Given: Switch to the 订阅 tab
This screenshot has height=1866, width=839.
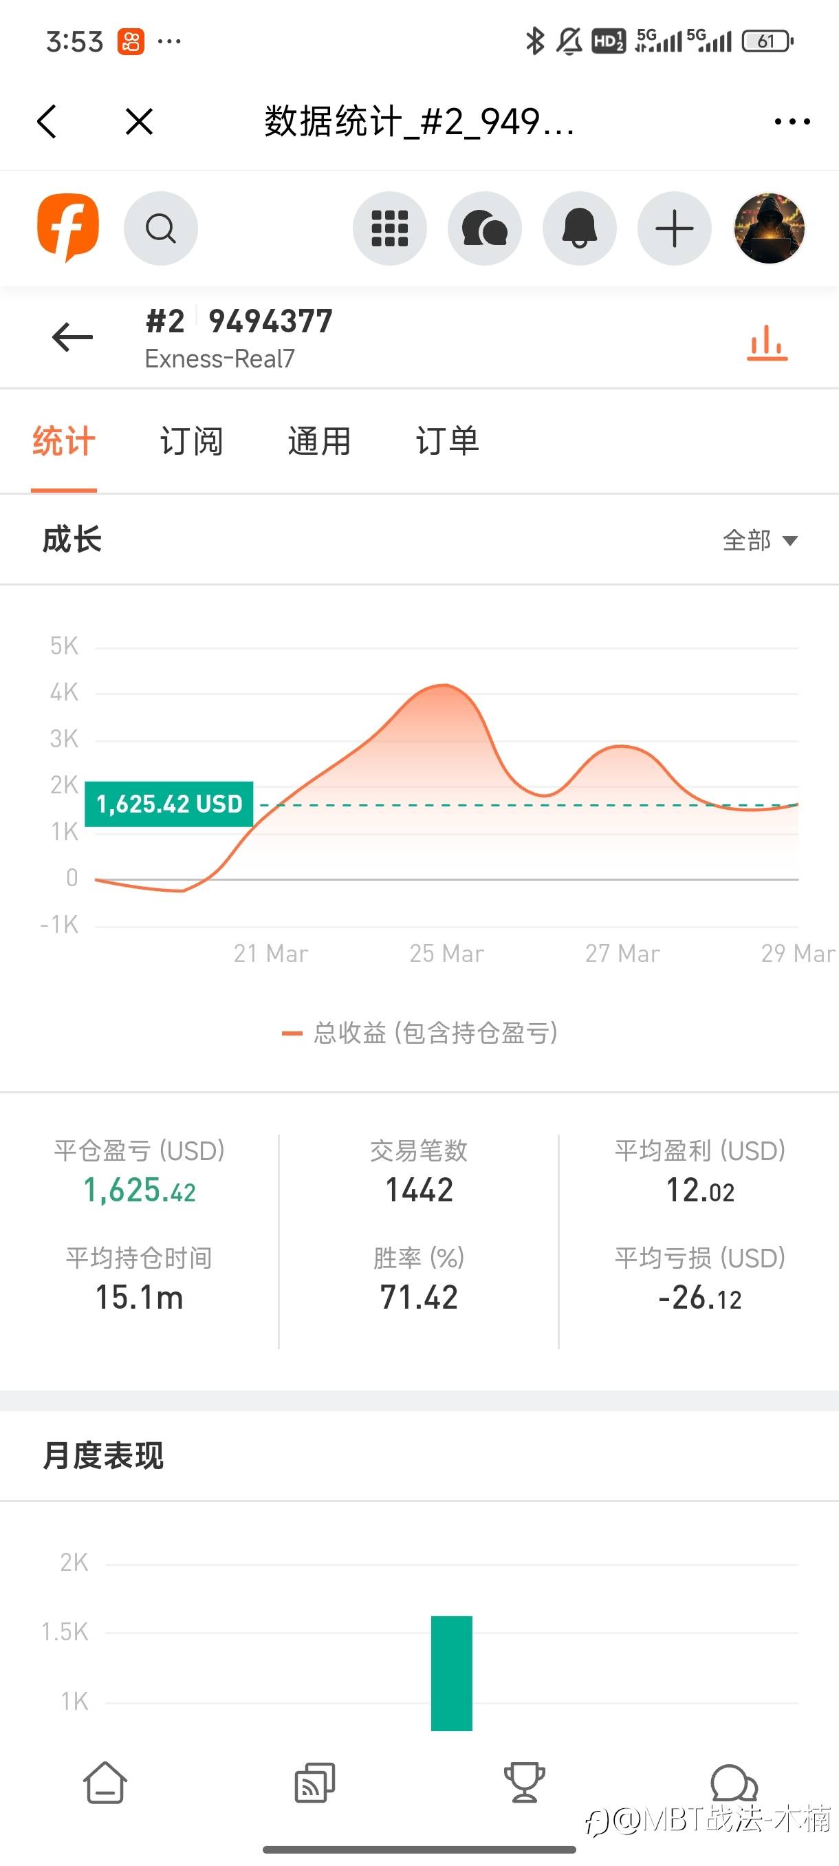Looking at the screenshot, I should 191,441.
